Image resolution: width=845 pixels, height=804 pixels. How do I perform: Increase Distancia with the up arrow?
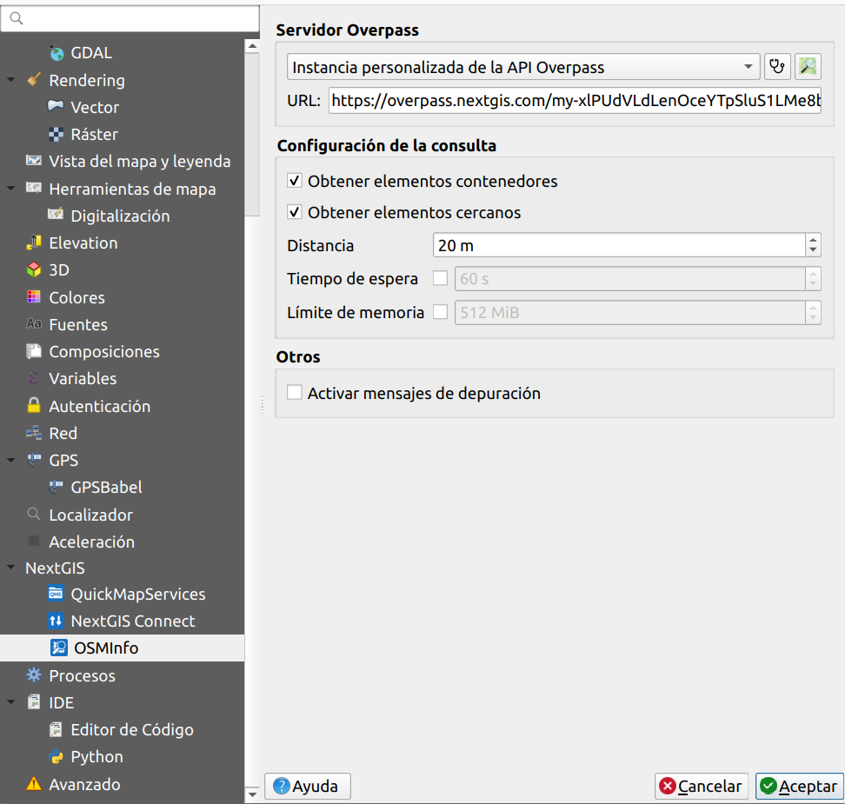tap(813, 239)
